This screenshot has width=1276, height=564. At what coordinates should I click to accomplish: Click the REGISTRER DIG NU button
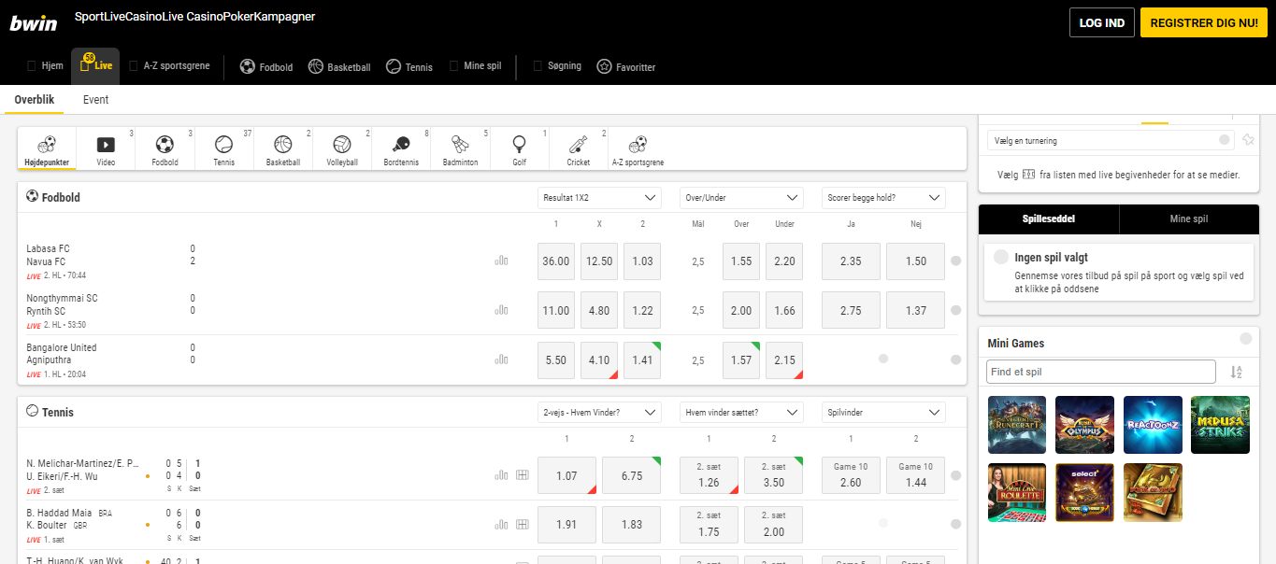[x=1204, y=22]
